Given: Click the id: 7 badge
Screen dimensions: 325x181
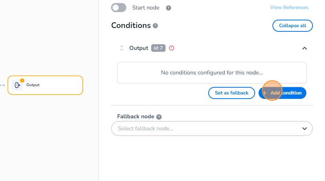Looking at the screenshot, I should tap(158, 48).
